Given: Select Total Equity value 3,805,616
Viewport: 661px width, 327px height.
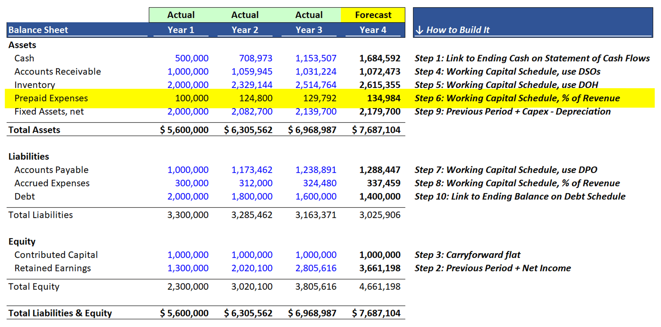Looking at the screenshot, I should pyautogui.click(x=316, y=287).
